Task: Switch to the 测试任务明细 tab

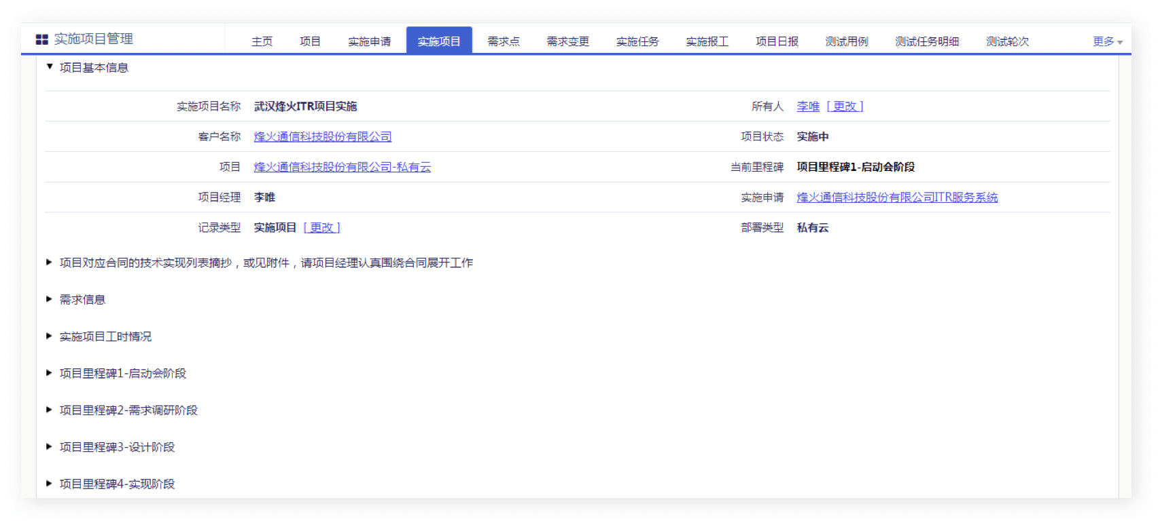Action: click(x=927, y=41)
